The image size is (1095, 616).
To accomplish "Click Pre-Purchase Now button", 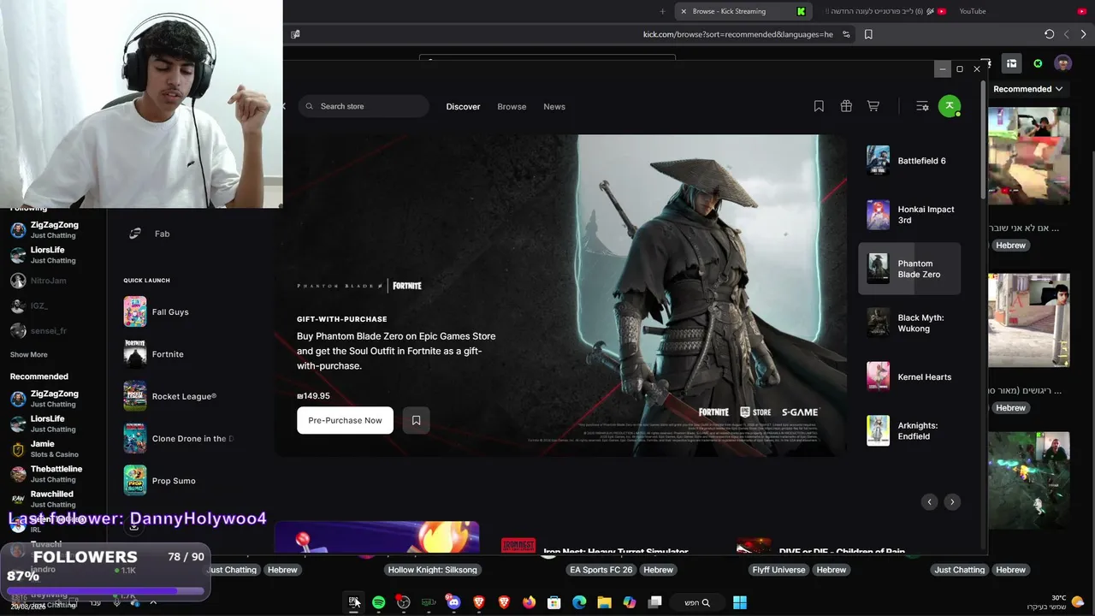I will (x=345, y=420).
